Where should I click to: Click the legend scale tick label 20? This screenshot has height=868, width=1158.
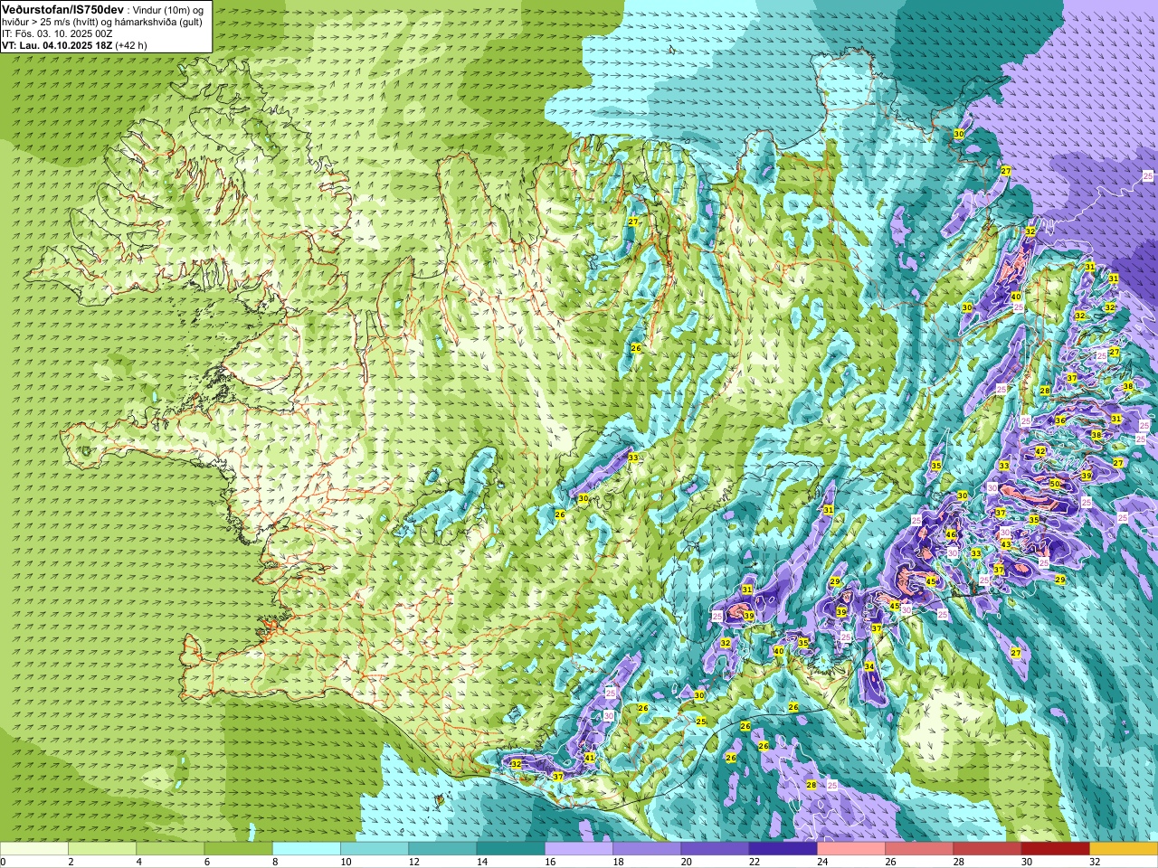pyautogui.click(x=687, y=863)
